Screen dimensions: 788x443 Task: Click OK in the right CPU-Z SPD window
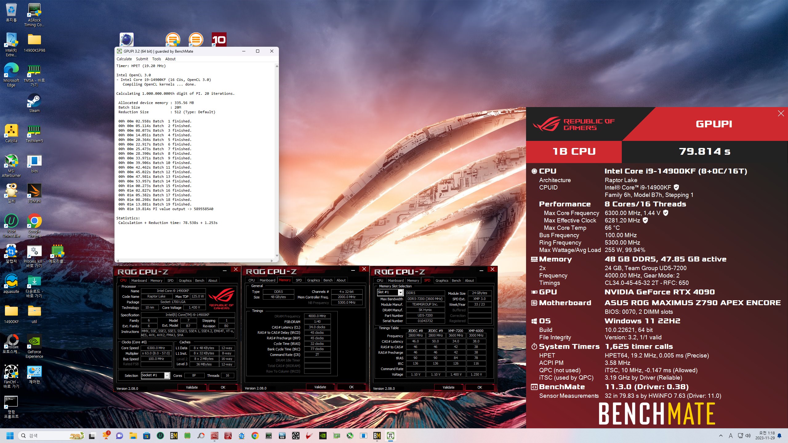tap(480, 387)
